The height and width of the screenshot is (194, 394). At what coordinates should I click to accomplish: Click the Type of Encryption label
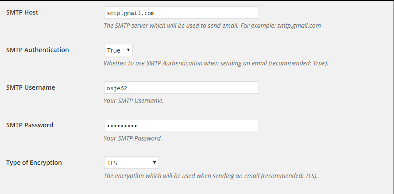click(x=34, y=163)
